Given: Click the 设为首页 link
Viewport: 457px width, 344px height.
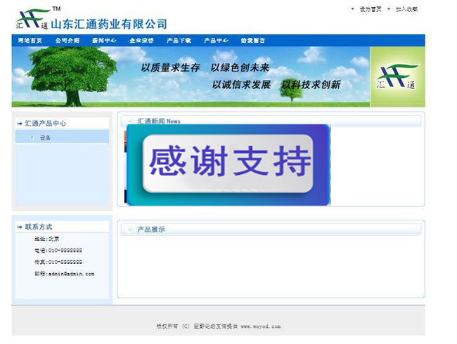Looking at the screenshot, I should coord(371,9).
